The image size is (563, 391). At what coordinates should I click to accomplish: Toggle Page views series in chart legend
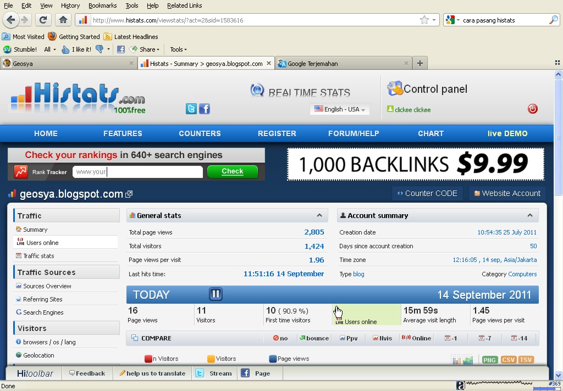pyautogui.click(x=289, y=359)
